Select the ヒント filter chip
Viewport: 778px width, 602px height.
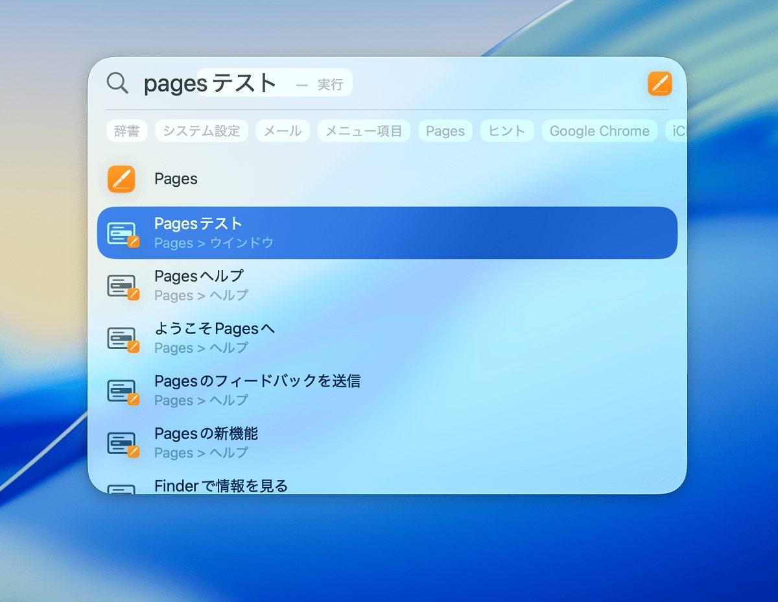(507, 131)
